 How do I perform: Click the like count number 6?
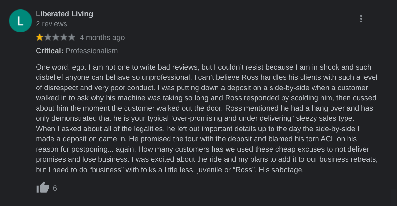(x=55, y=188)
